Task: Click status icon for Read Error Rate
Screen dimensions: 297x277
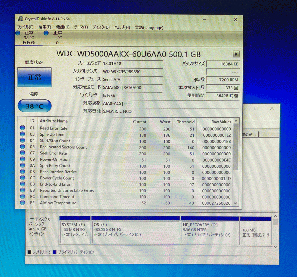Action: (x=22, y=128)
